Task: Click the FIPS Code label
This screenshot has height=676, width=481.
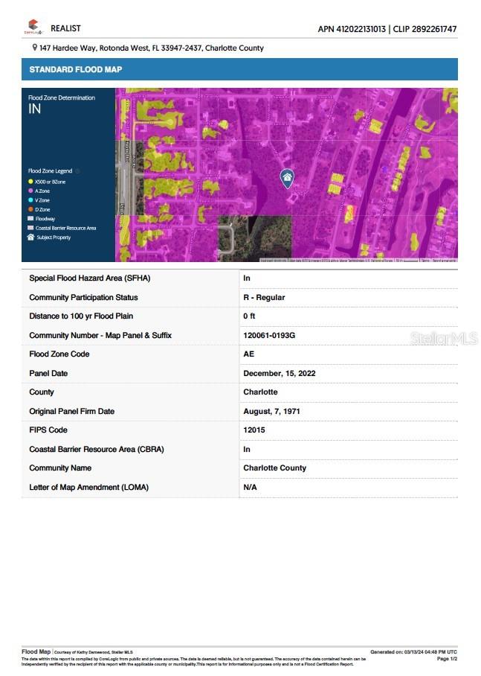Action: click(48, 430)
